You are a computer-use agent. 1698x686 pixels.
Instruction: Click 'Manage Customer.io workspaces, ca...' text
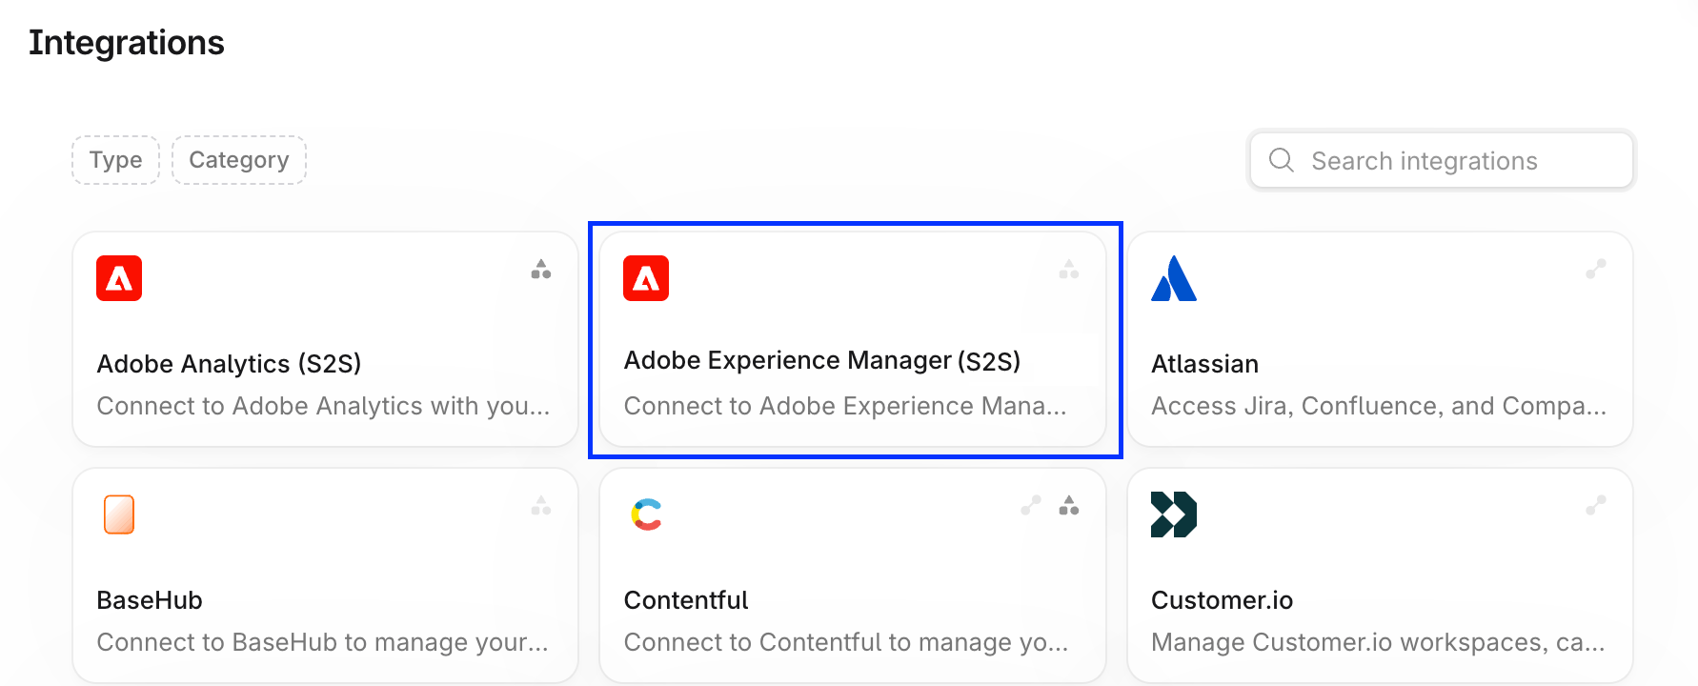(1378, 642)
